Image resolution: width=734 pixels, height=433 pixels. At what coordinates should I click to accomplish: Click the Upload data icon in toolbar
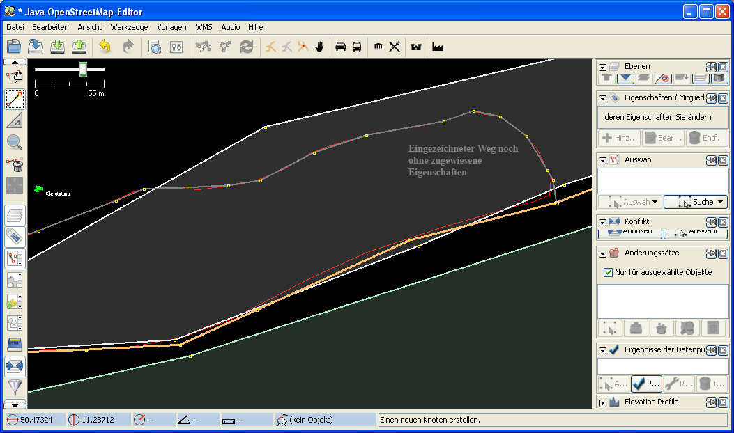pyautogui.click(x=79, y=47)
